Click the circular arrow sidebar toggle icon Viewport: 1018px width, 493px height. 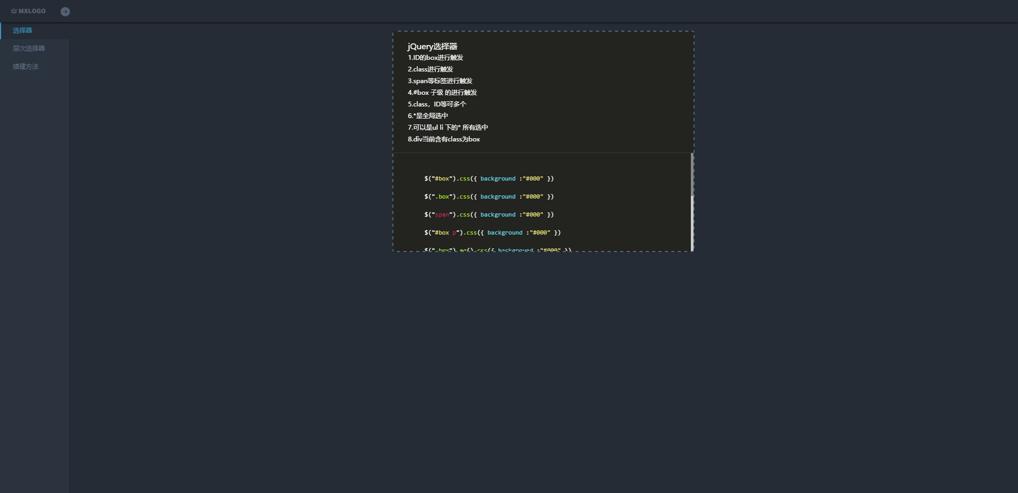[x=65, y=12]
